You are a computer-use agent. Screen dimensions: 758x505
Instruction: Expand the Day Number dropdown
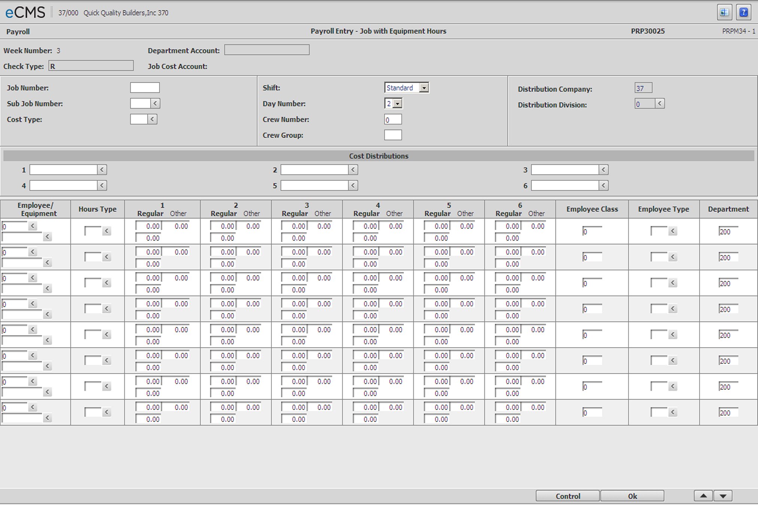398,104
